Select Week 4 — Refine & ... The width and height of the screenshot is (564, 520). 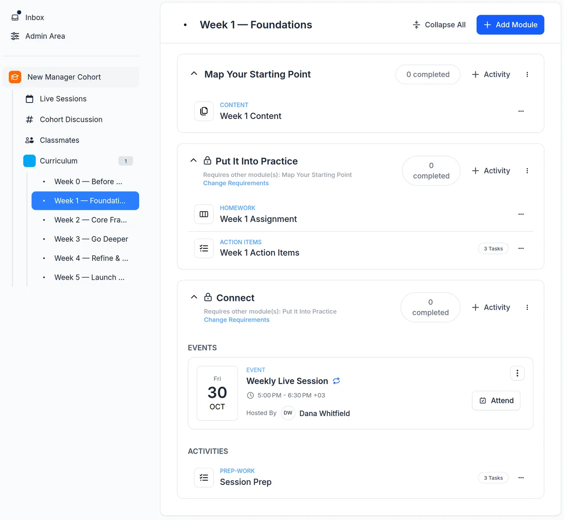(86, 258)
